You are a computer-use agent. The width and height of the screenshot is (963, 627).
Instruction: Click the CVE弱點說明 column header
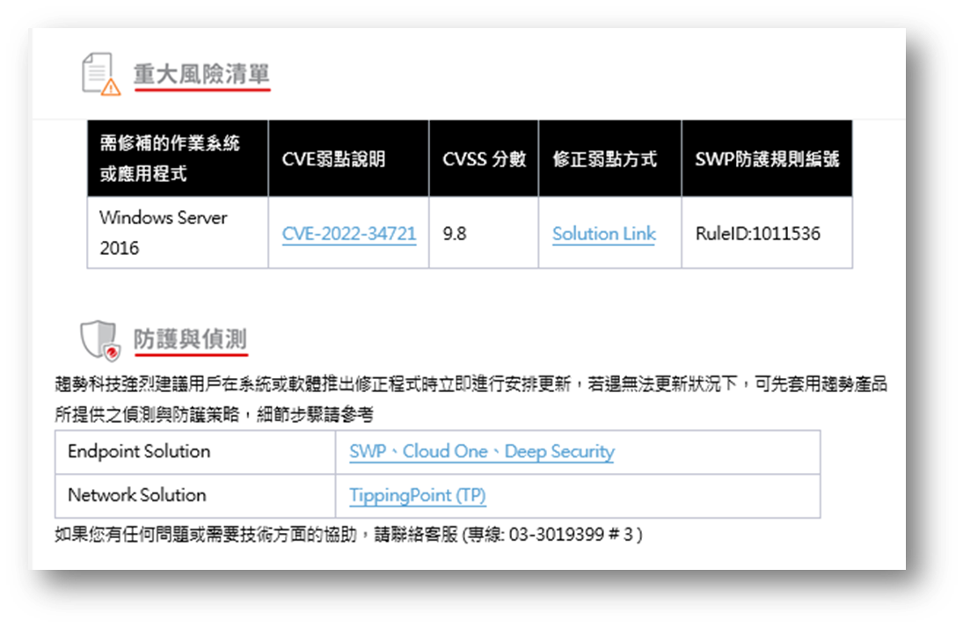coord(333,159)
